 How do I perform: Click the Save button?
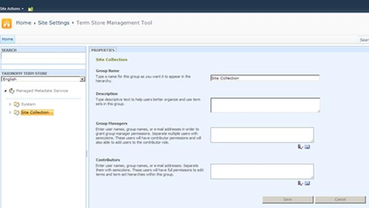[288, 199]
